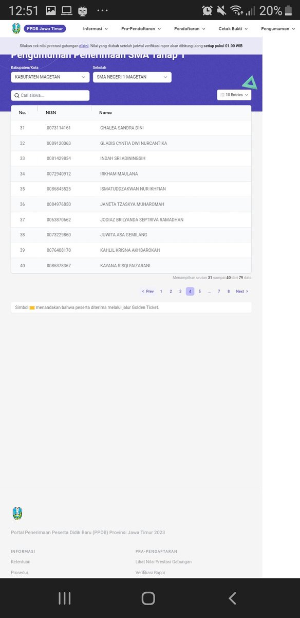The height and width of the screenshot is (618, 300).
Task: Select the row ISMATUDDZAKWAN NUR IKHFIAN
Action: [x=131, y=189]
